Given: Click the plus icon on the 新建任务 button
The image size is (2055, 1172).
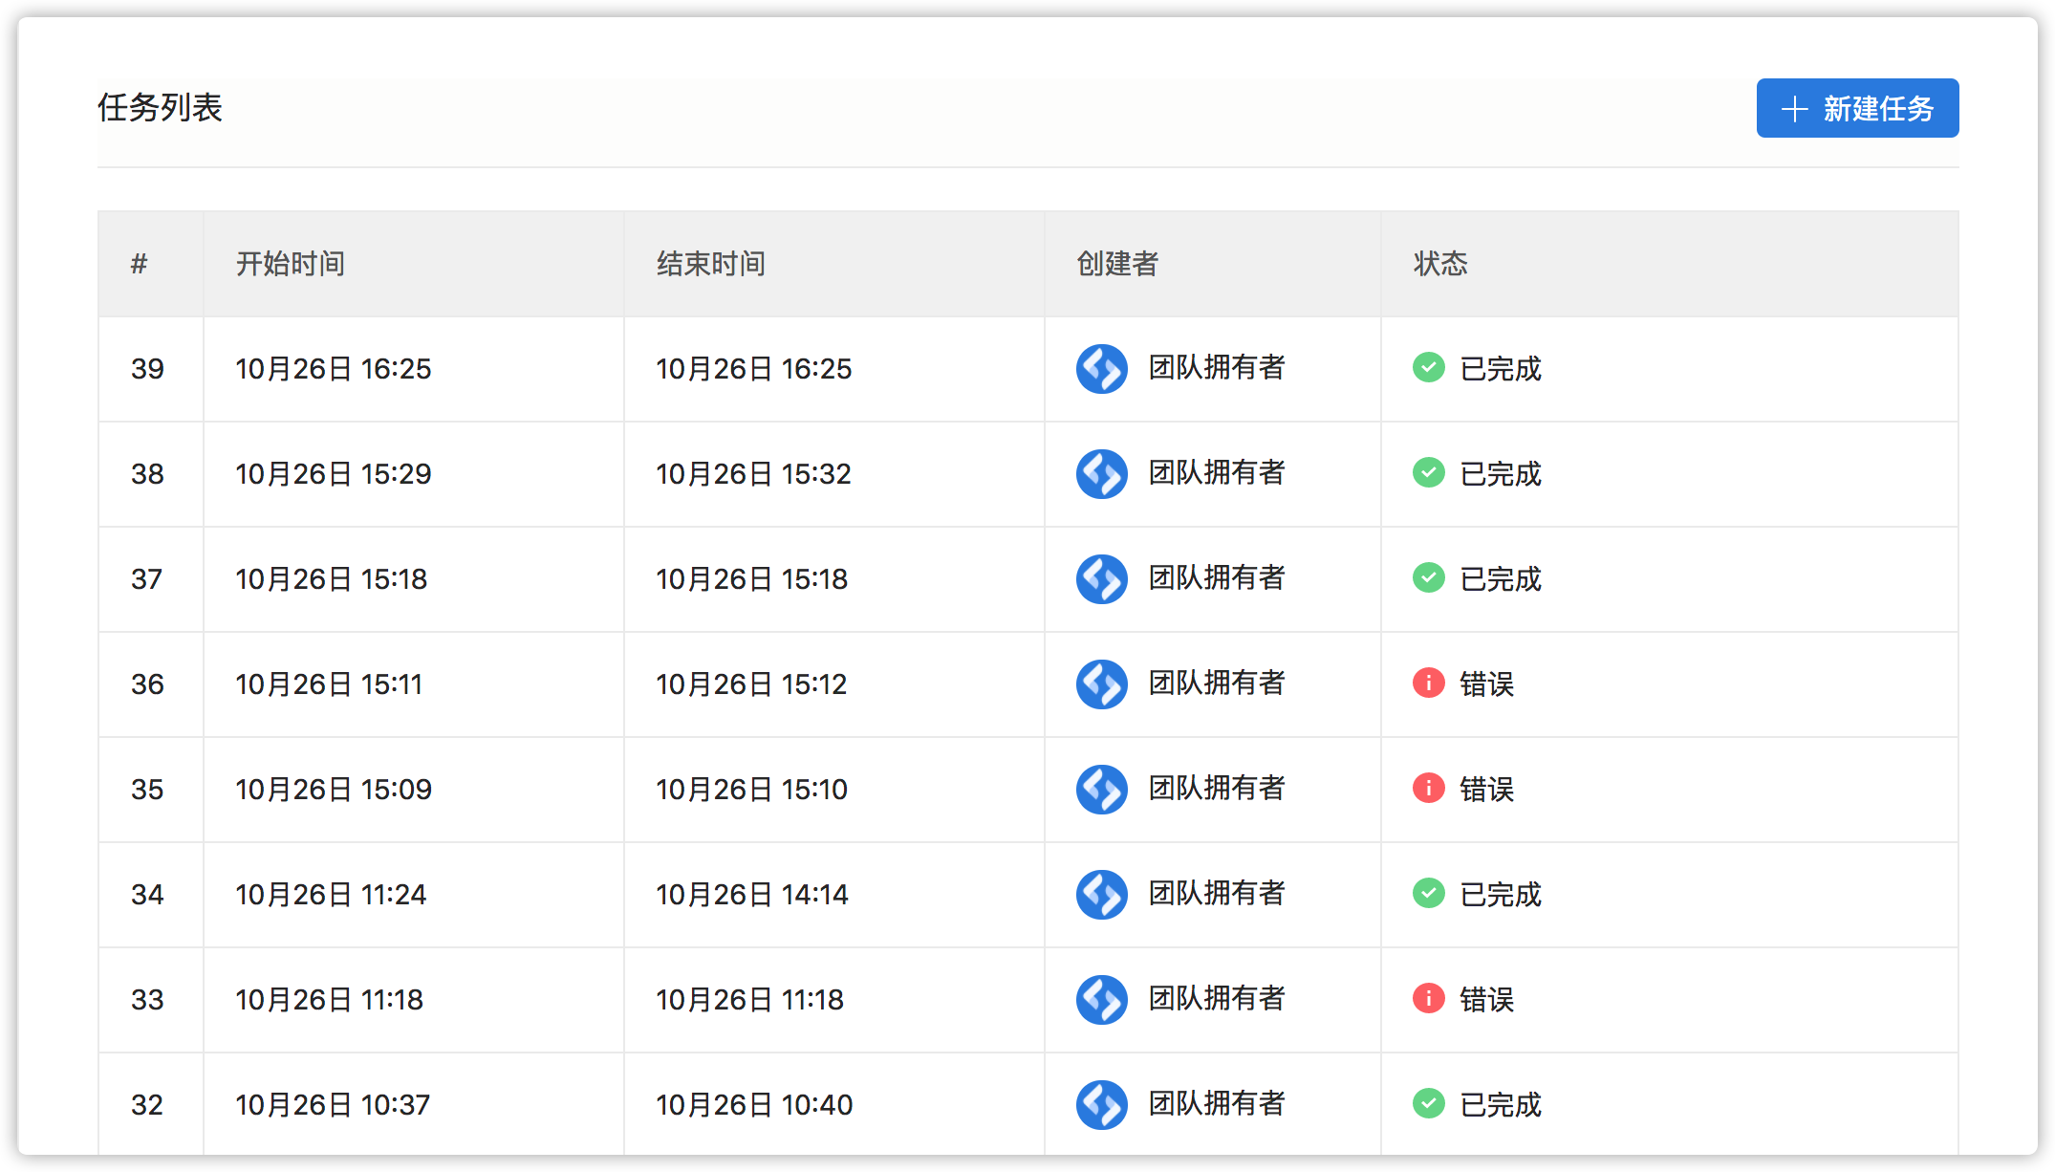Looking at the screenshot, I should [1795, 108].
